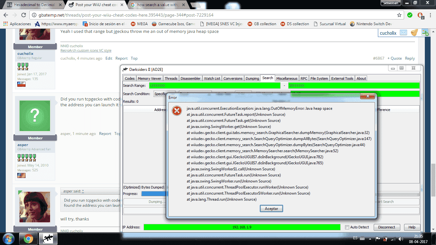The image size is (436, 245).
Task: Click the cucholix username in forum header
Action: 388,33
